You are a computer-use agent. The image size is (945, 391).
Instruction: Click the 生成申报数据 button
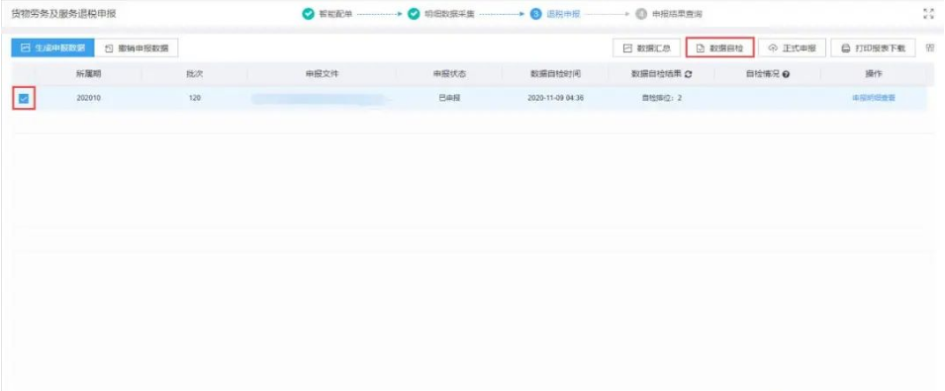[x=53, y=49]
